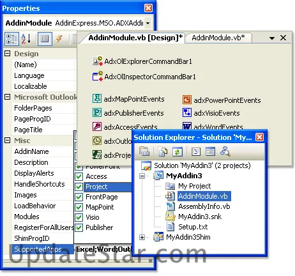Click the AssemblyInfo.vb file icon

(170, 206)
